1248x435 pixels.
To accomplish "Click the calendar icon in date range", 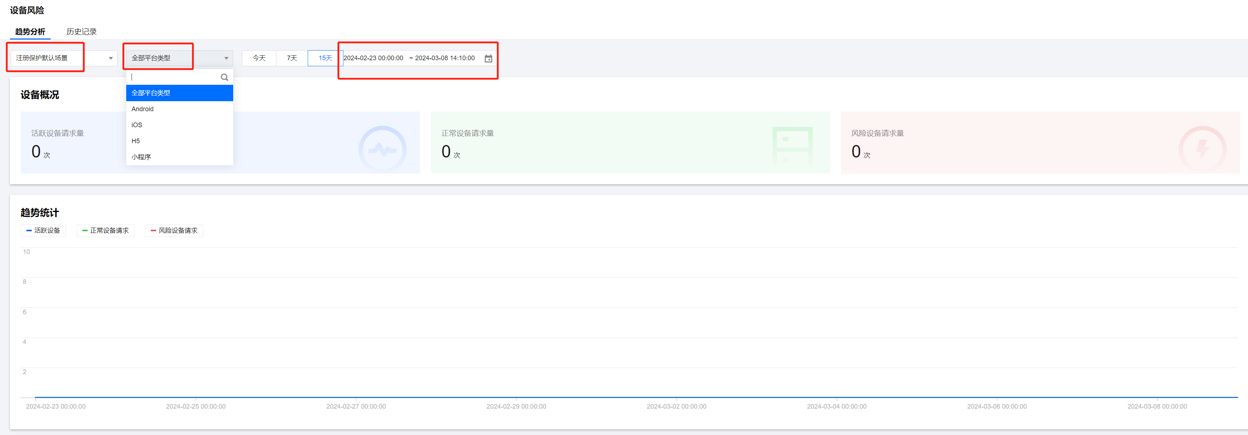I will tap(489, 58).
